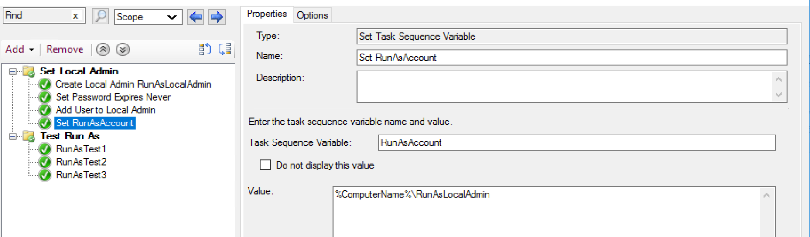This screenshot has height=237, width=810.
Task: Click the Task Sequence Variable input field
Action: click(576, 142)
